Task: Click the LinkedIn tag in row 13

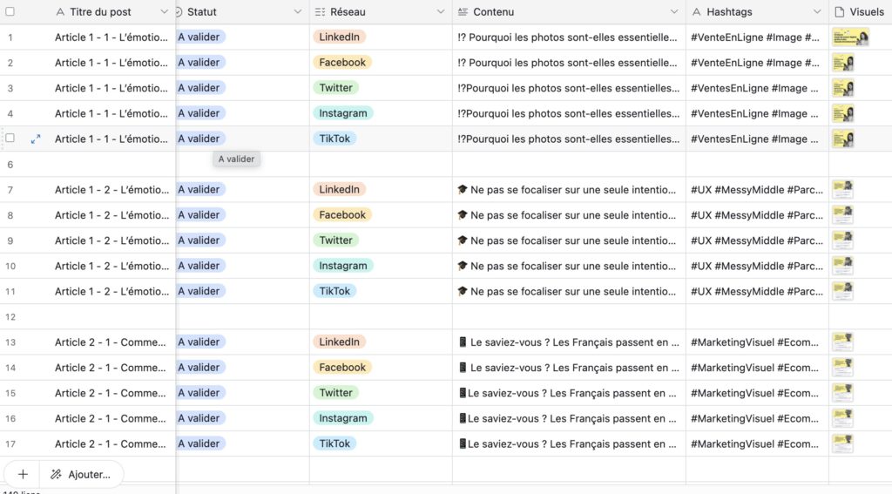Action: tap(339, 342)
